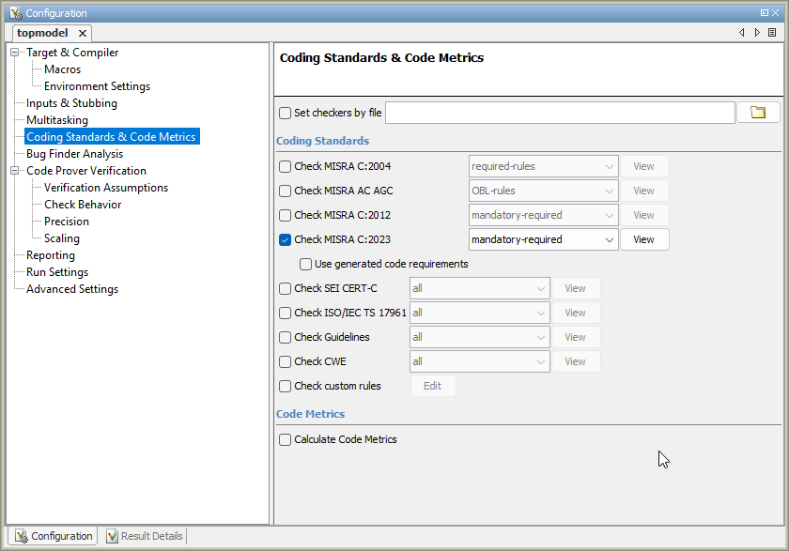Enable Check MISRA C:2012 checkbox

pyautogui.click(x=285, y=215)
